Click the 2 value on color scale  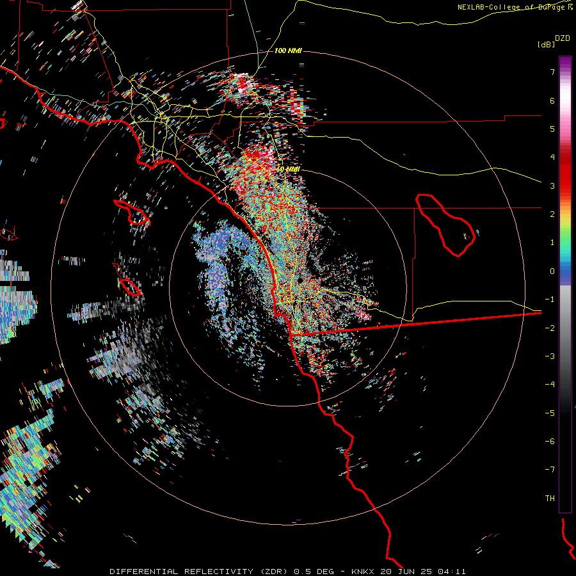(x=552, y=214)
